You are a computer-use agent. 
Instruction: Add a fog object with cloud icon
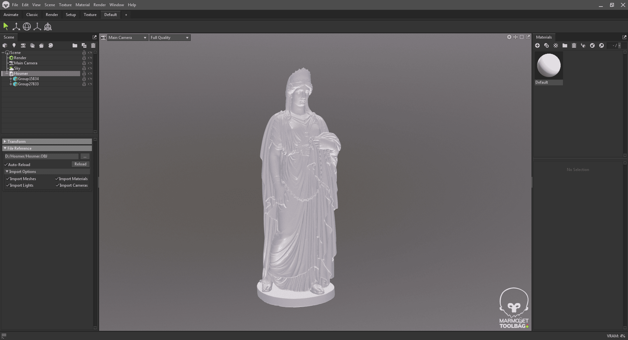(32, 45)
